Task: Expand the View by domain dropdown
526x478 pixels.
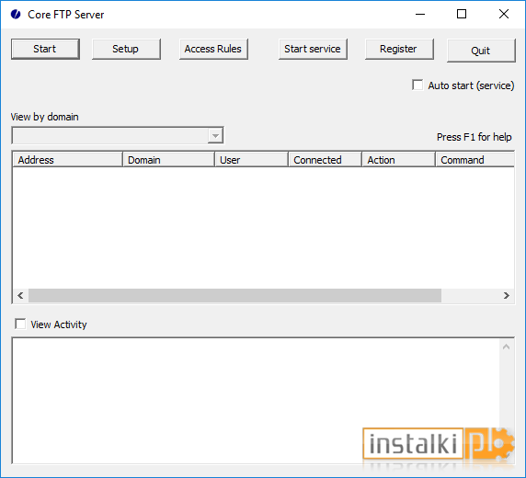Action: [x=215, y=136]
